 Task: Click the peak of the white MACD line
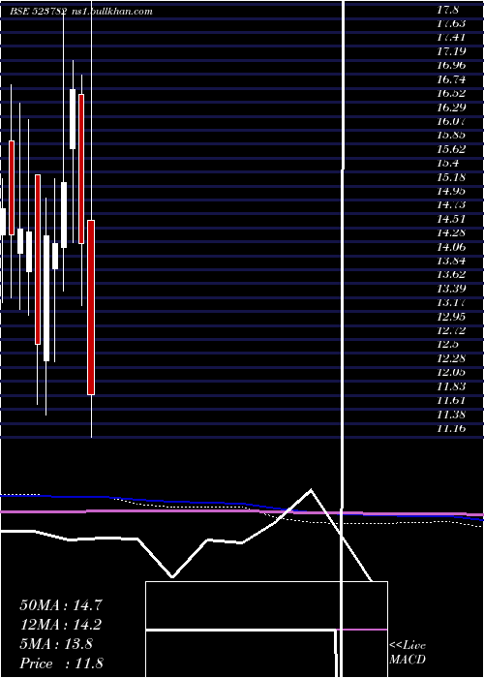[311, 490]
